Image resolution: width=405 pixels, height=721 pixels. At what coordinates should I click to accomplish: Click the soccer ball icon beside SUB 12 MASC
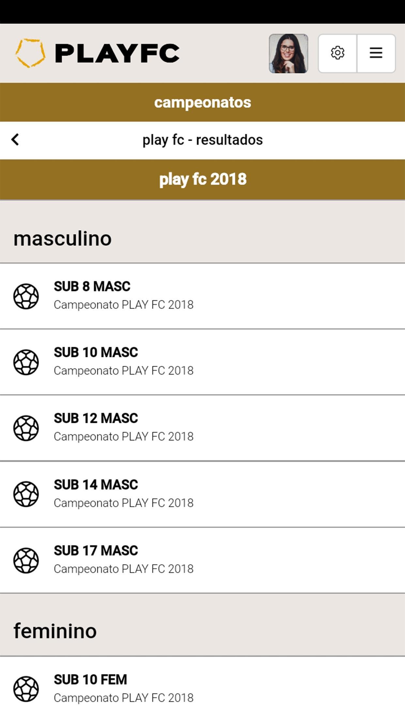[26, 428]
